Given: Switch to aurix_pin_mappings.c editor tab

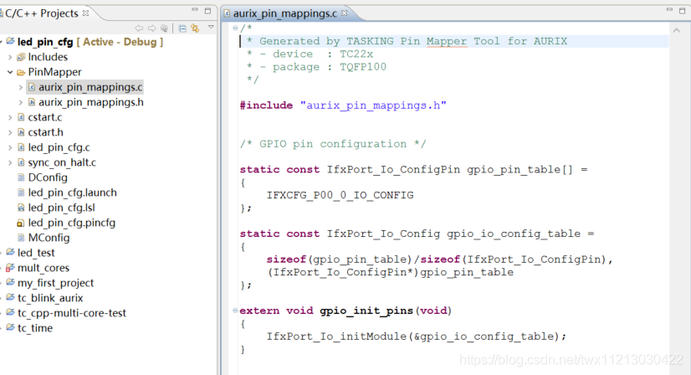Looking at the screenshot, I should tap(284, 13).
